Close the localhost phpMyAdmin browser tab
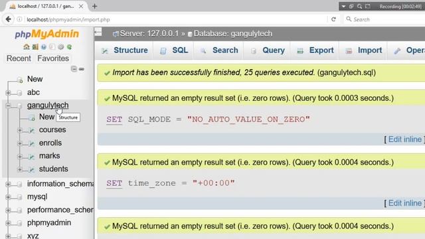Viewport: 425px width, 239px height. point(81,6)
